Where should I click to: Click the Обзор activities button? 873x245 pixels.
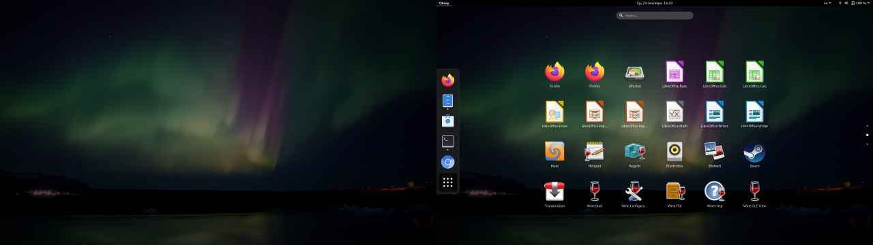(444, 3)
